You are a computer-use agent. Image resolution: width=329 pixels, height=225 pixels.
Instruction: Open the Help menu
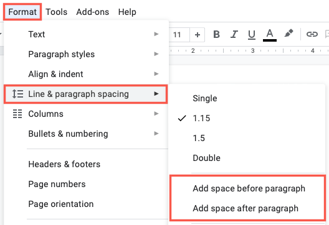127,12
